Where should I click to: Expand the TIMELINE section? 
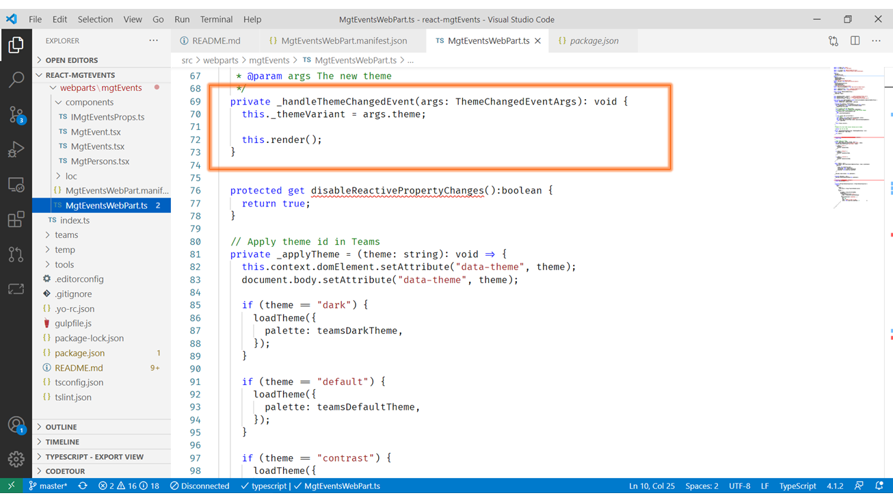click(62, 442)
